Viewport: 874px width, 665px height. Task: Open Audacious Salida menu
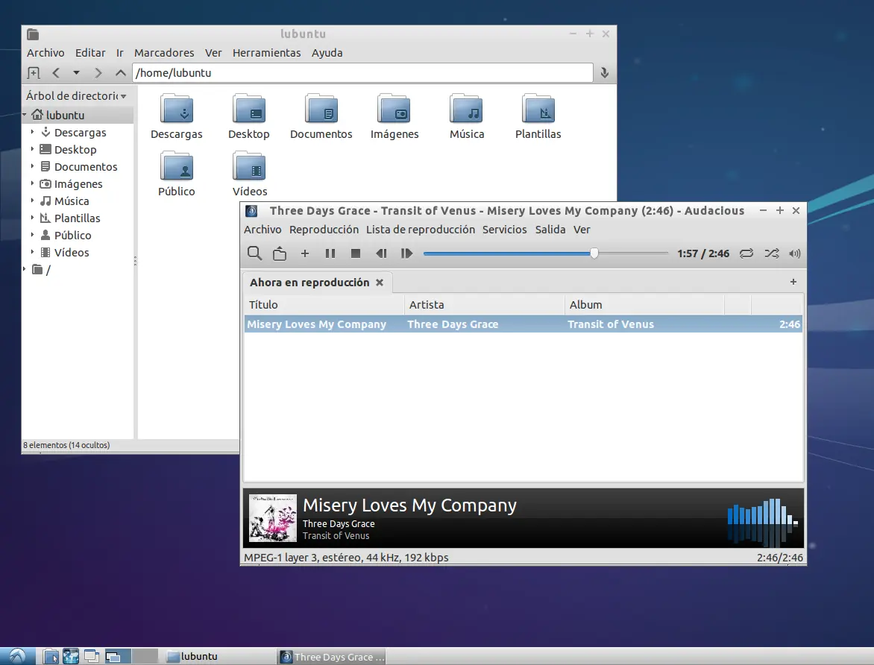[550, 230]
